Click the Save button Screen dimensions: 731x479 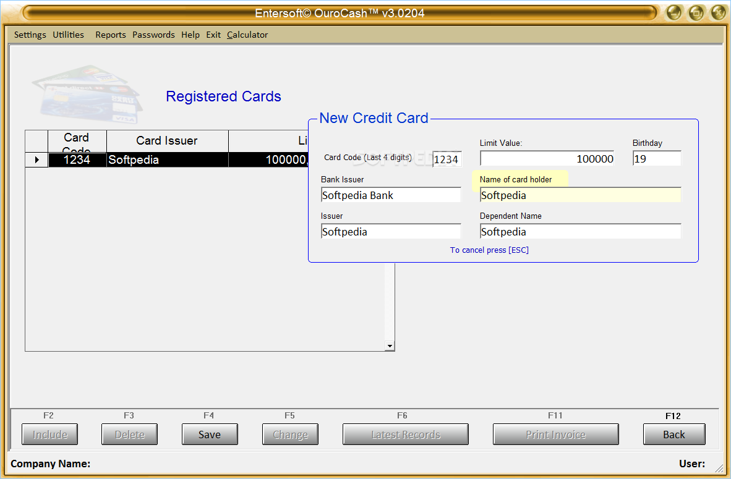click(x=210, y=434)
